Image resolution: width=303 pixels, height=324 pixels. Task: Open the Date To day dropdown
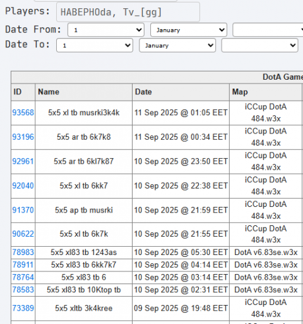[x=95, y=45]
